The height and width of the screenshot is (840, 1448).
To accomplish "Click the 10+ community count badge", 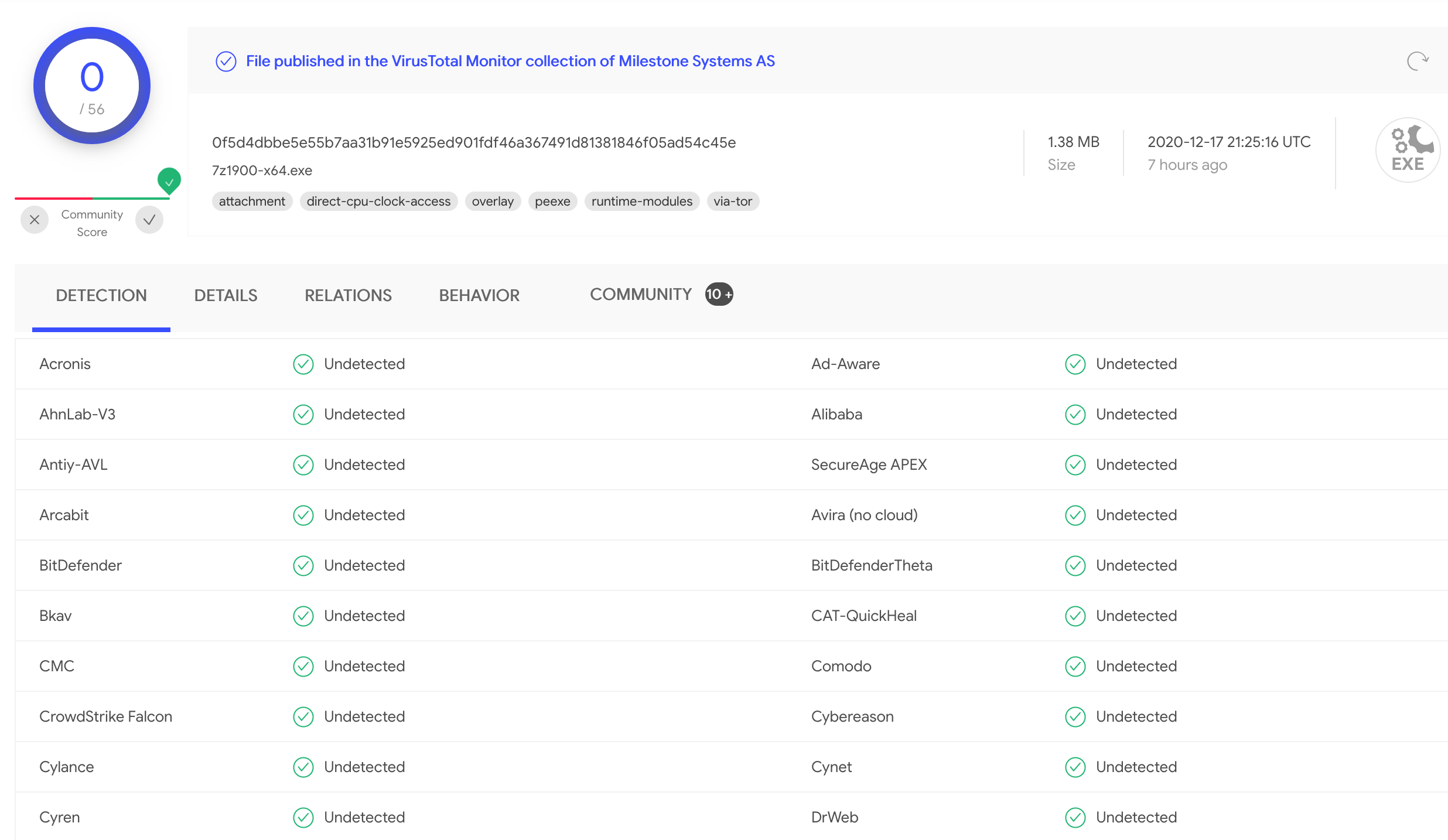I will tap(719, 294).
